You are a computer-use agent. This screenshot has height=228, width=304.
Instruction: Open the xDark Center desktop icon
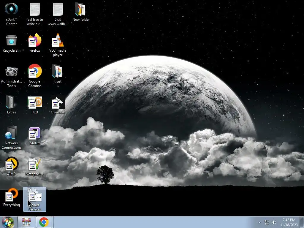tap(12, 14)
